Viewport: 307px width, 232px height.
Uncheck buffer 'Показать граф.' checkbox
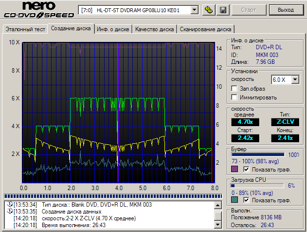point(247,170)
